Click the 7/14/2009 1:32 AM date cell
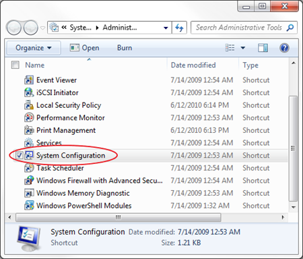 point(200,206)
